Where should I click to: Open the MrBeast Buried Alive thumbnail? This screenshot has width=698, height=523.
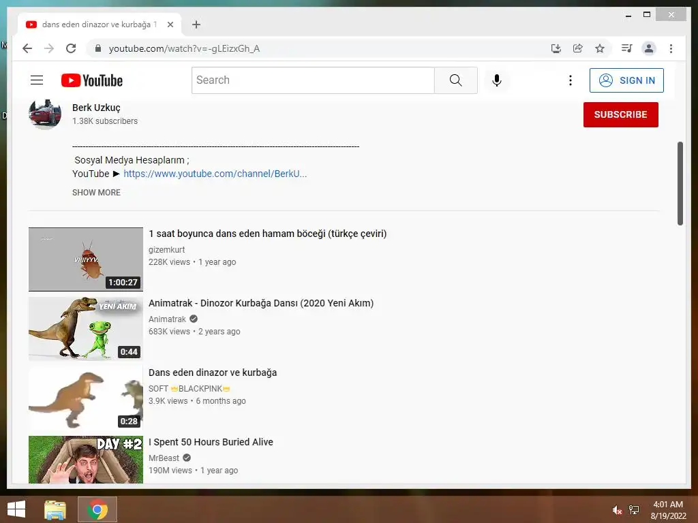pos(86,460)
